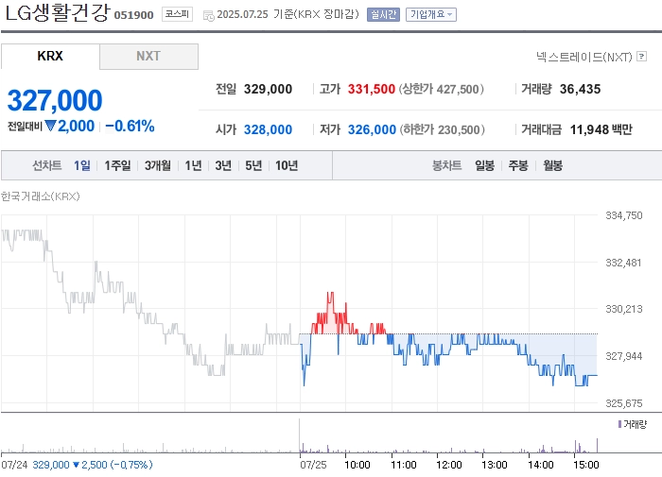Show the 일봉 candlestick chart
Image resolution: width=662 pixels, height=477 pixels.
[x=484, y=165]
